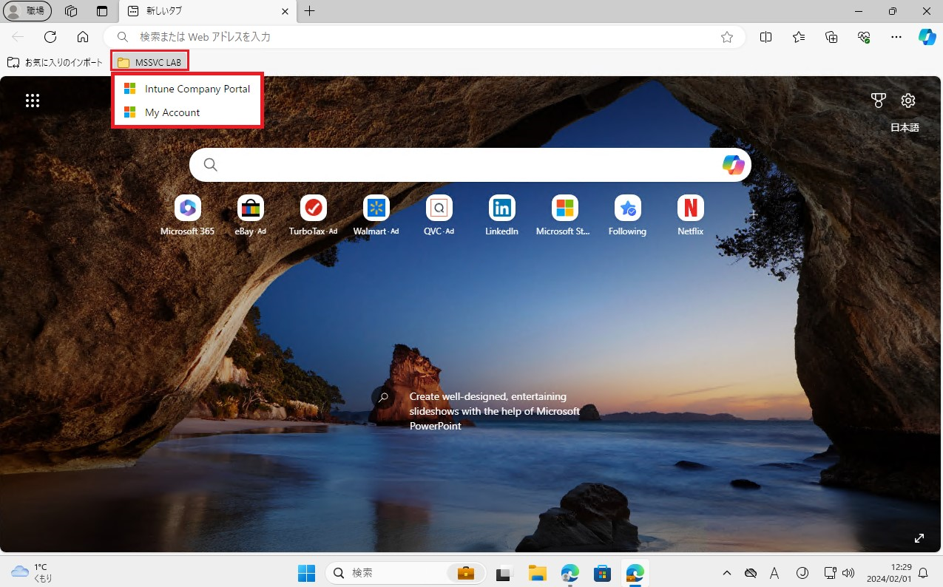The height and width of the screenshot is (587, 943).
Task: Open the Collections icon
Action: point(831,37)
